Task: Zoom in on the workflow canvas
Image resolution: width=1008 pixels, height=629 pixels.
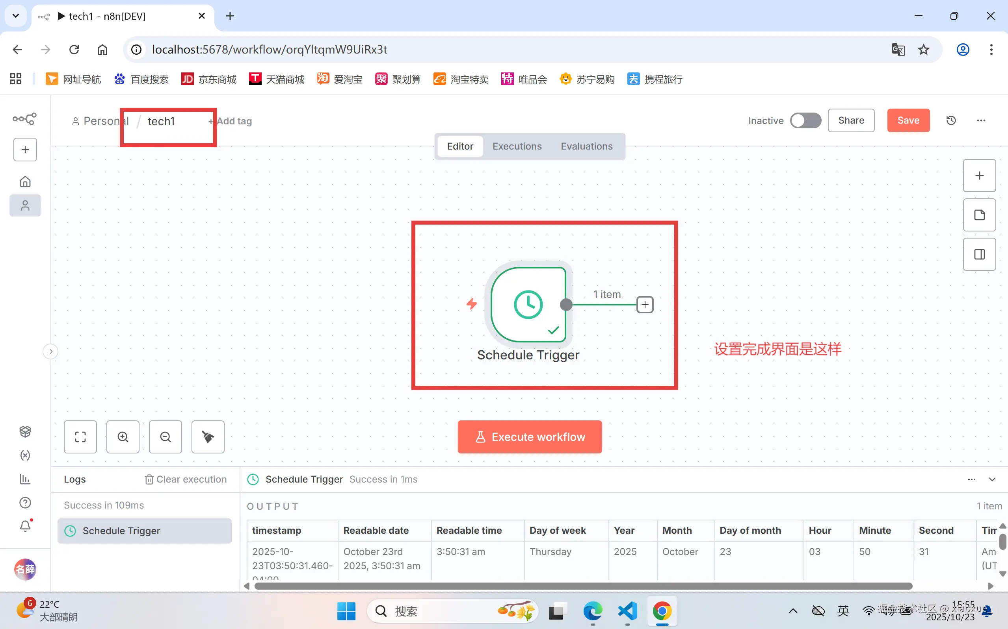Action: 123,437
